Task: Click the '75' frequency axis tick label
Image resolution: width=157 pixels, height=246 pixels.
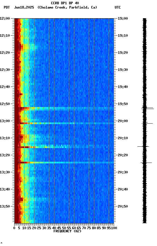Action: [89, 228]
